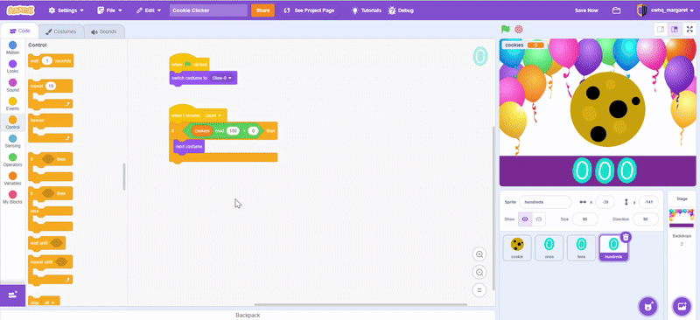Open the Add Extension button
Image resolution: width=700 pixels, height=320 pixels.
tap(12, 295)
